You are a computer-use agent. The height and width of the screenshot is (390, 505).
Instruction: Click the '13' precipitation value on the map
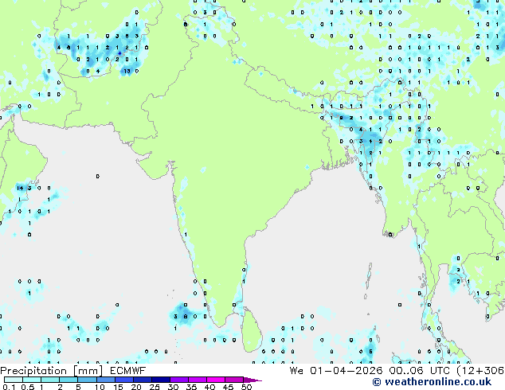point(127,71)
